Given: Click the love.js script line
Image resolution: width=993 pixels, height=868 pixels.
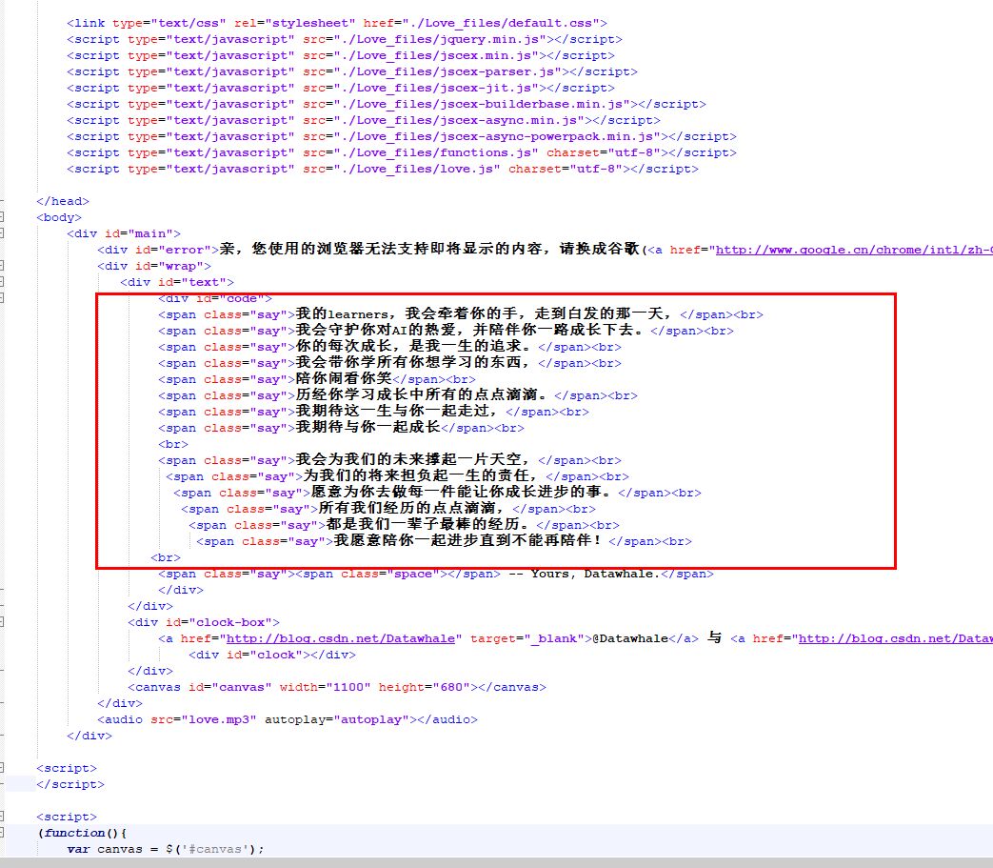Looking at the screenshot, I should point(383,170).
